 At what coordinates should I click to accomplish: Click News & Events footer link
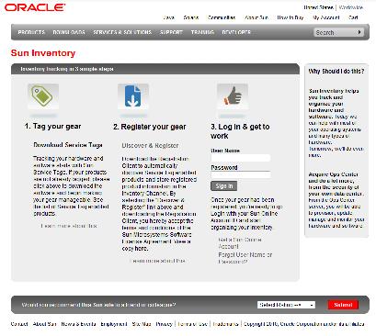(x=78, y=324)
